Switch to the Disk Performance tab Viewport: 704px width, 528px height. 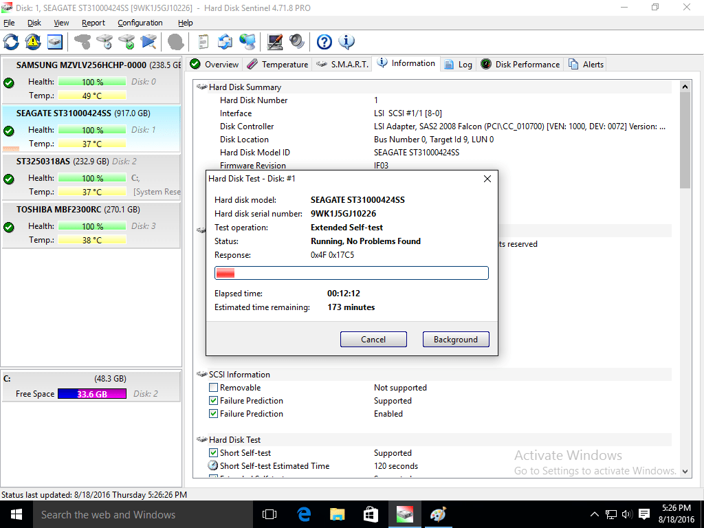[520, 64]
